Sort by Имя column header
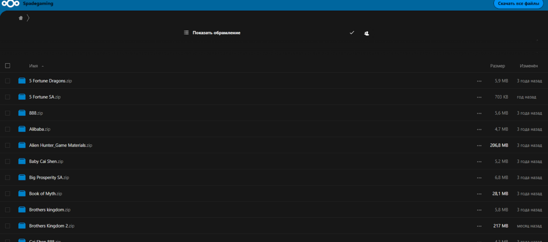The height and width of the screenshot is (242, 548). (33, 66)
